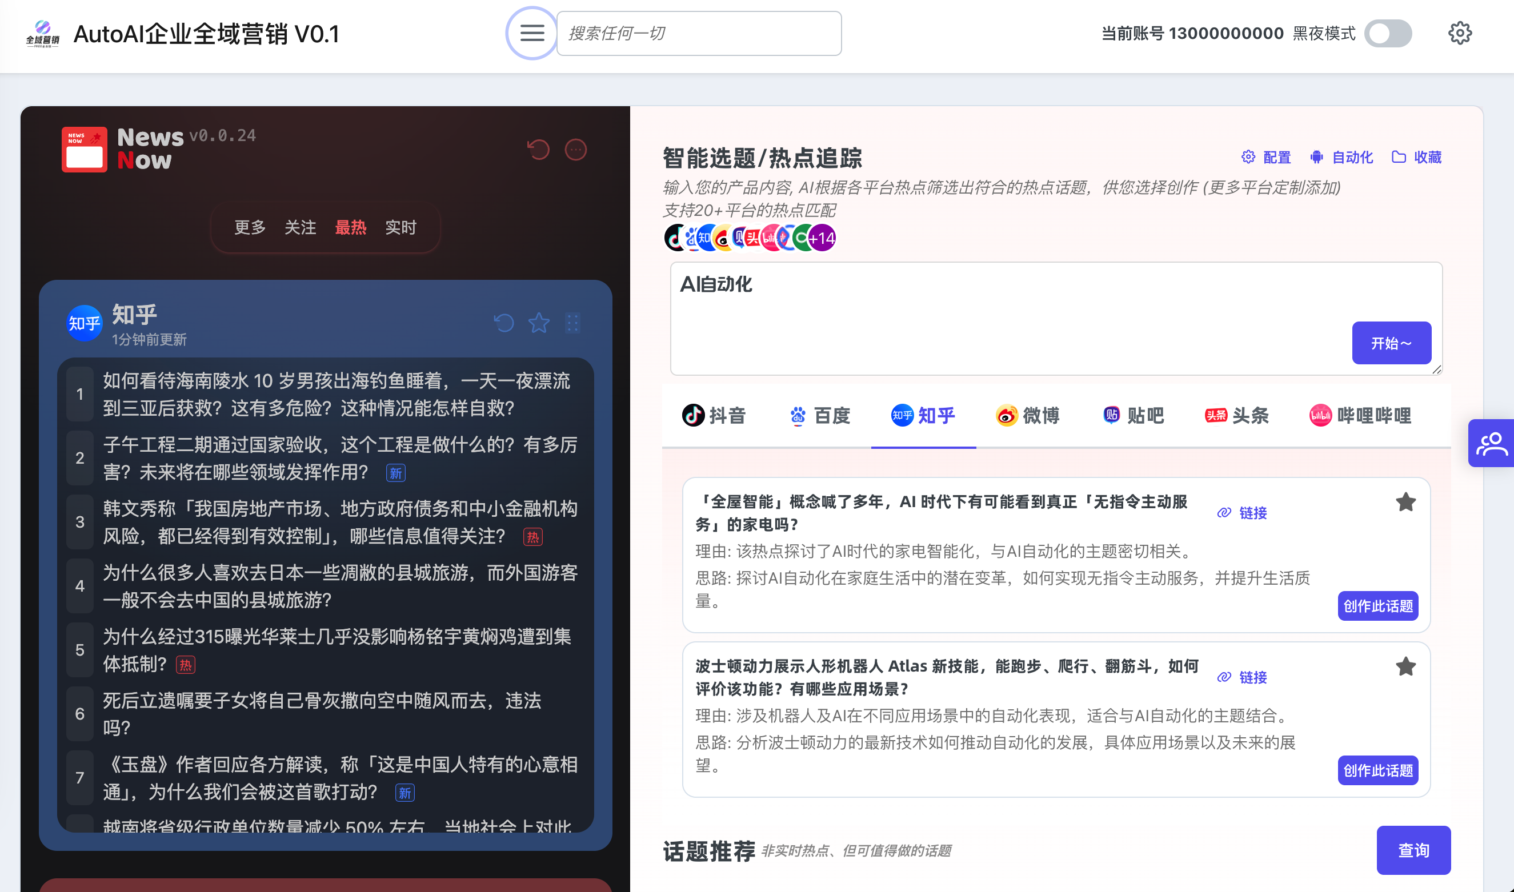Open news item 《玉盘》作者回应
This screenshot has height=892, width=1514.
(325, 778)
